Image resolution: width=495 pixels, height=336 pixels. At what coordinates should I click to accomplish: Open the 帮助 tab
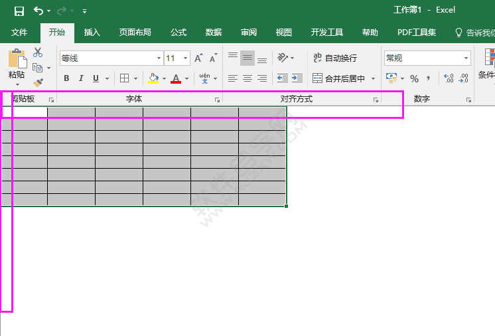tap(370, 33)
